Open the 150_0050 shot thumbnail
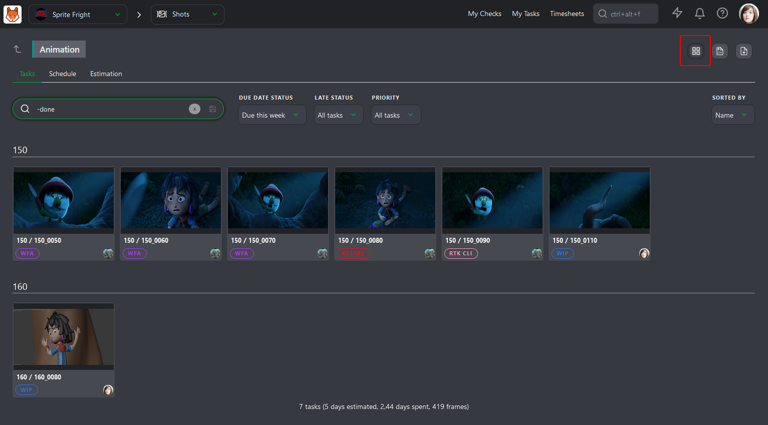Viewport: 768px width, 425px height. click(64, 200)
